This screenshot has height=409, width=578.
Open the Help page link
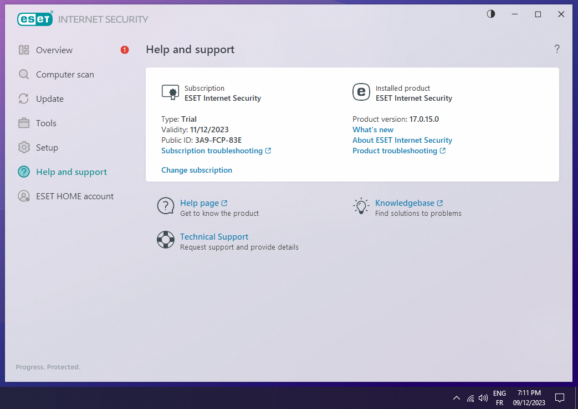click(203, 203)
